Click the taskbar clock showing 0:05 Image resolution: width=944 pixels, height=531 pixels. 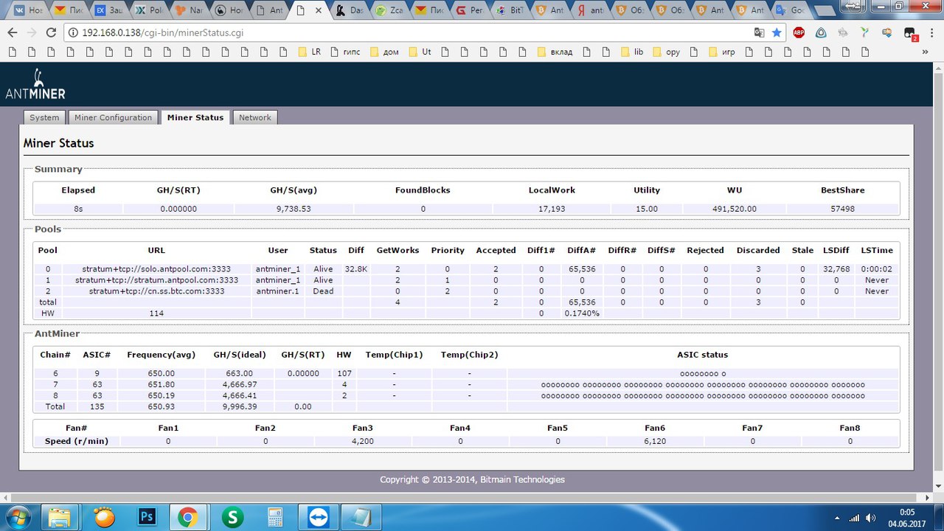tap(907, 512)
